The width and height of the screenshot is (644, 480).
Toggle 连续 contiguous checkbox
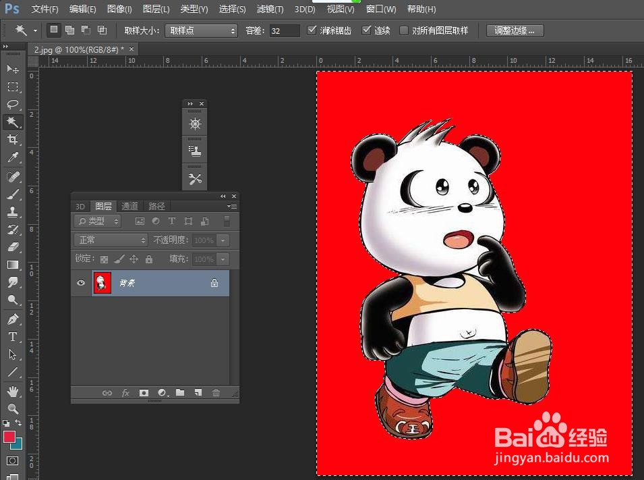[x=366, y=30]
